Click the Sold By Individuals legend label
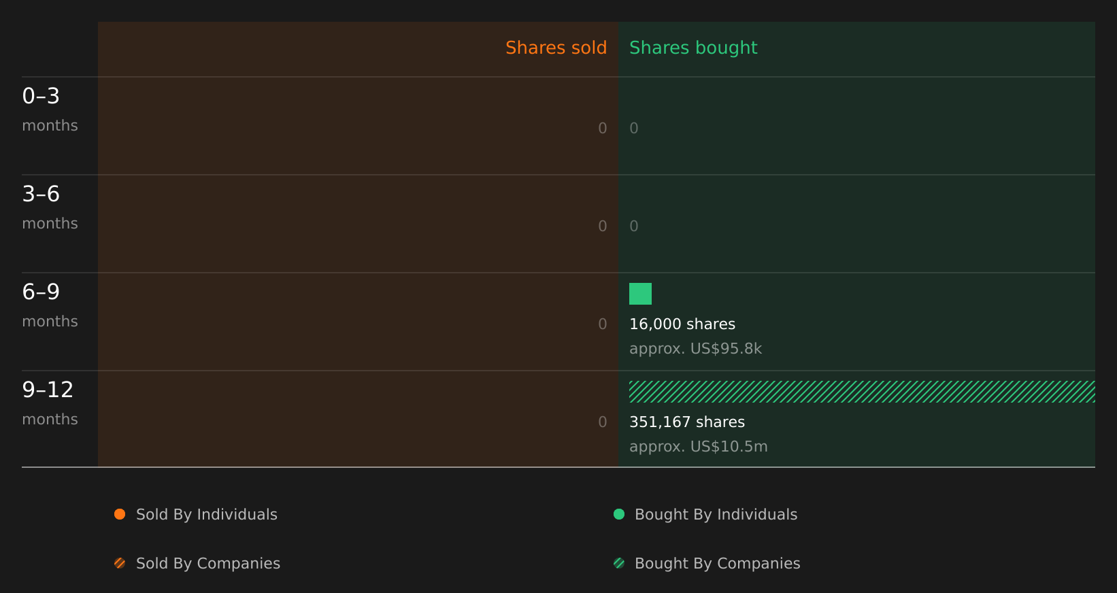1117x593 pixels. pyautogui.click(x=207, y=515)
